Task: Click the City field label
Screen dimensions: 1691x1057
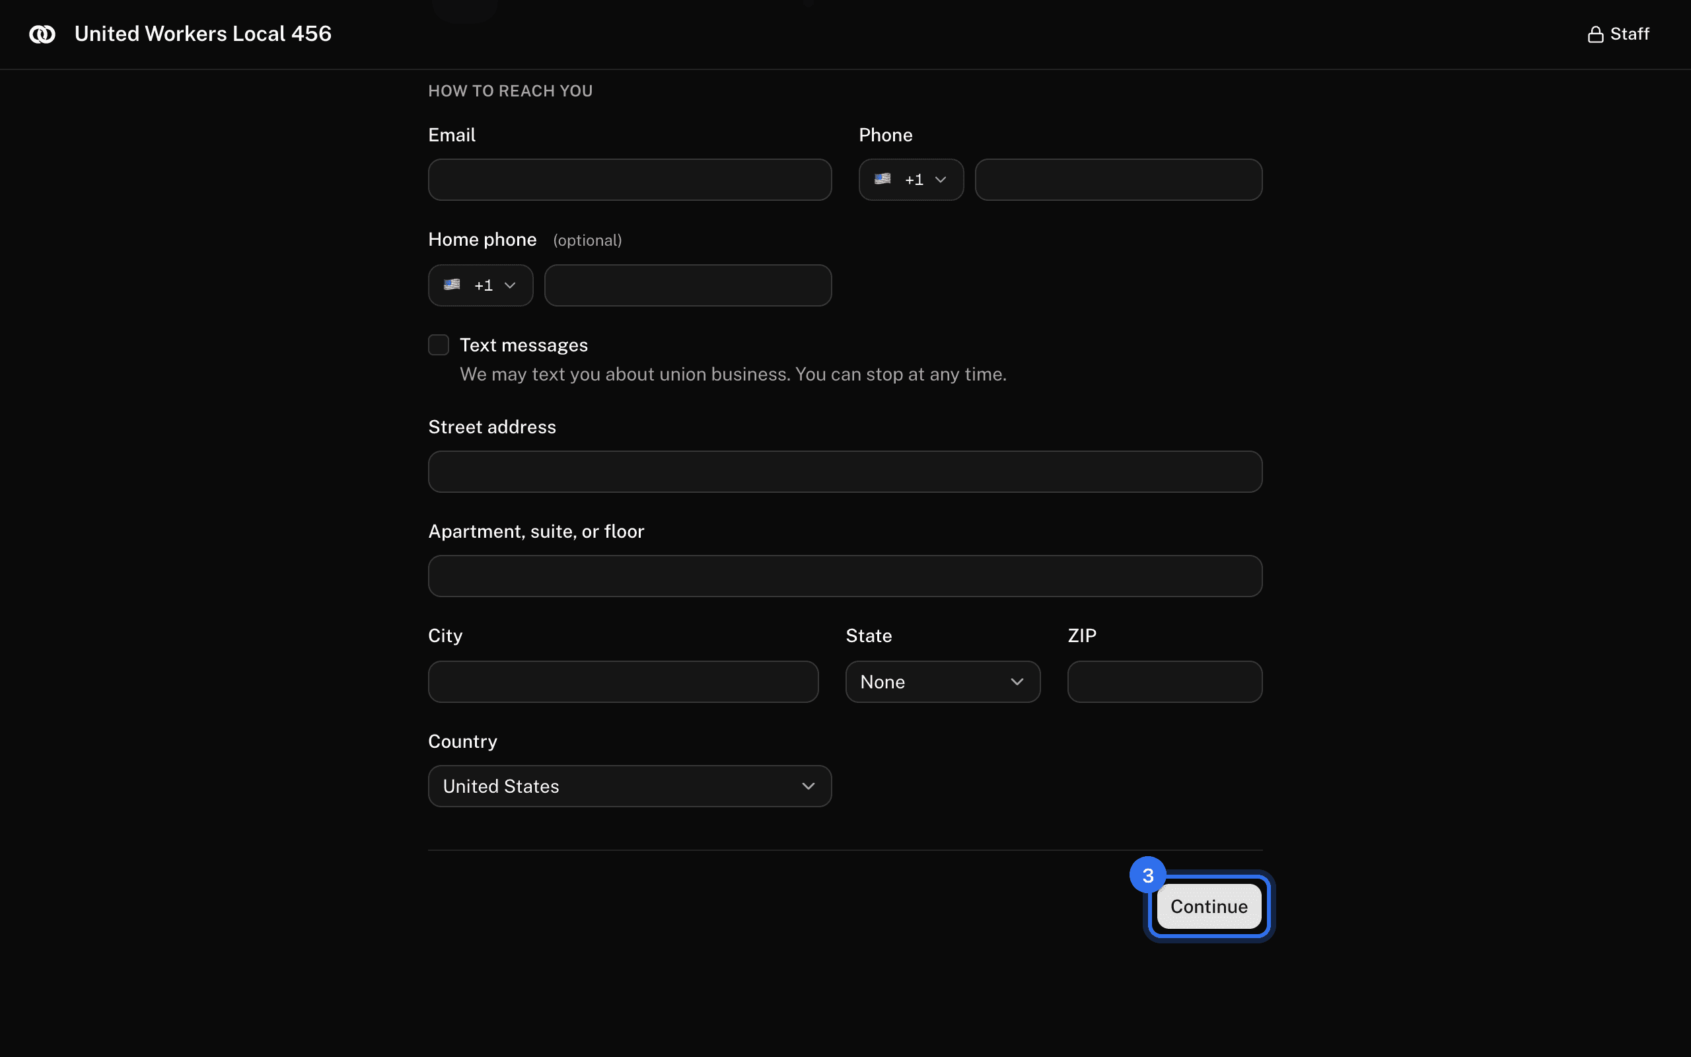Action: click(445, 636)
